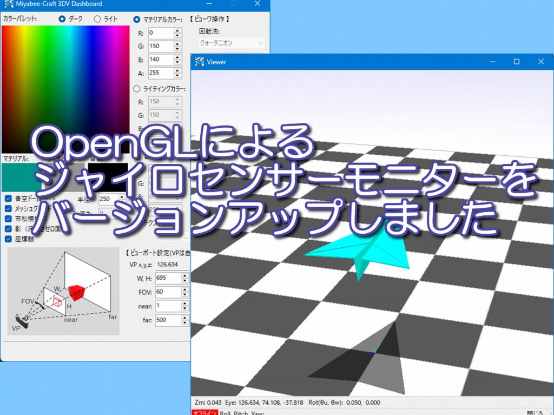Toggle the 座標軸 checkbox
The height and width of the screenshot is (415, 554).
coord(9,239)
